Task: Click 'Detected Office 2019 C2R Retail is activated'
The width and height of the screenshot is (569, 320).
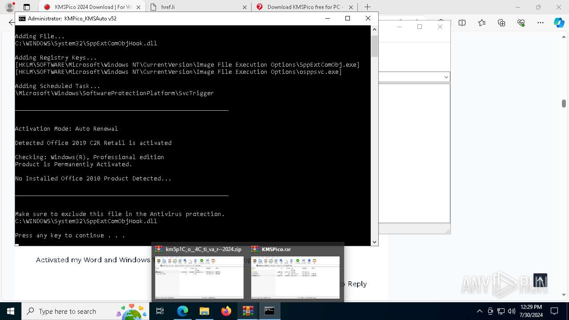Action: 93,143
